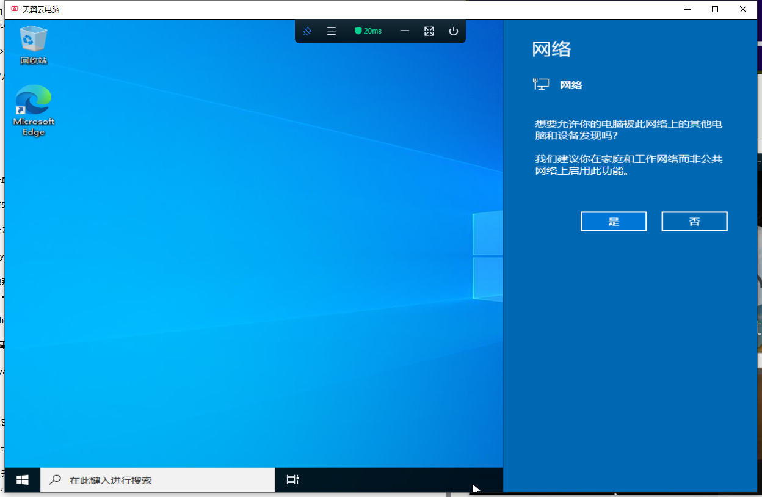Maximize the 天翼云电脑 window
Viewport: 762px width, 497px height.
pos(715,9)
